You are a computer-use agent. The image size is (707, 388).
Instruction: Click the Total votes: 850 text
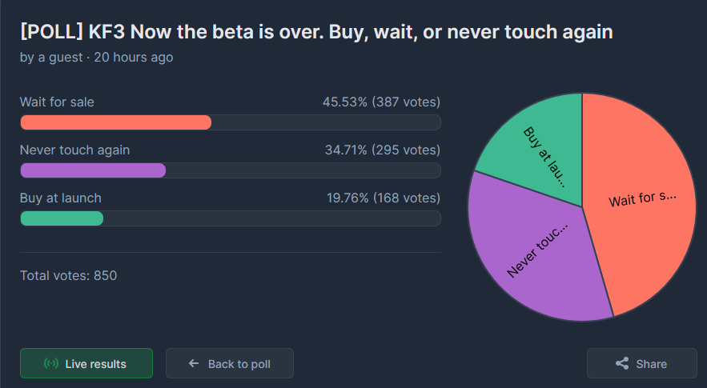click(68, 276)
